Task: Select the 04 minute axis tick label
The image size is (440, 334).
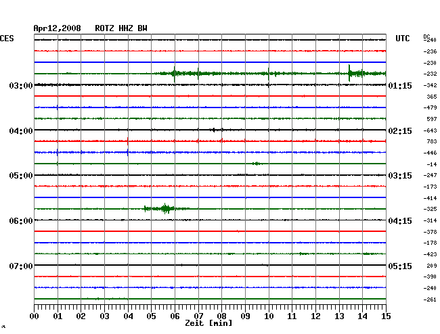Action: click(128, 316)
